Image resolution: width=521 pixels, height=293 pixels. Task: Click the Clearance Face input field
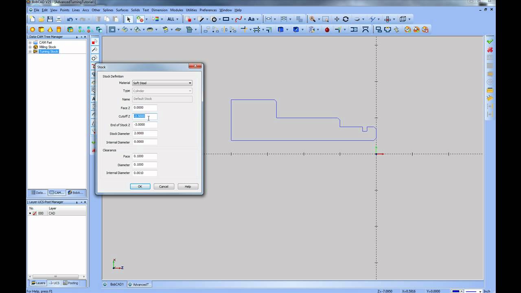point(144,156)
